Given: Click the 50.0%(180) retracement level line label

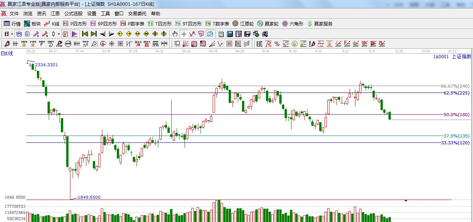Looking at the screenshot, I should coord(456,115).
